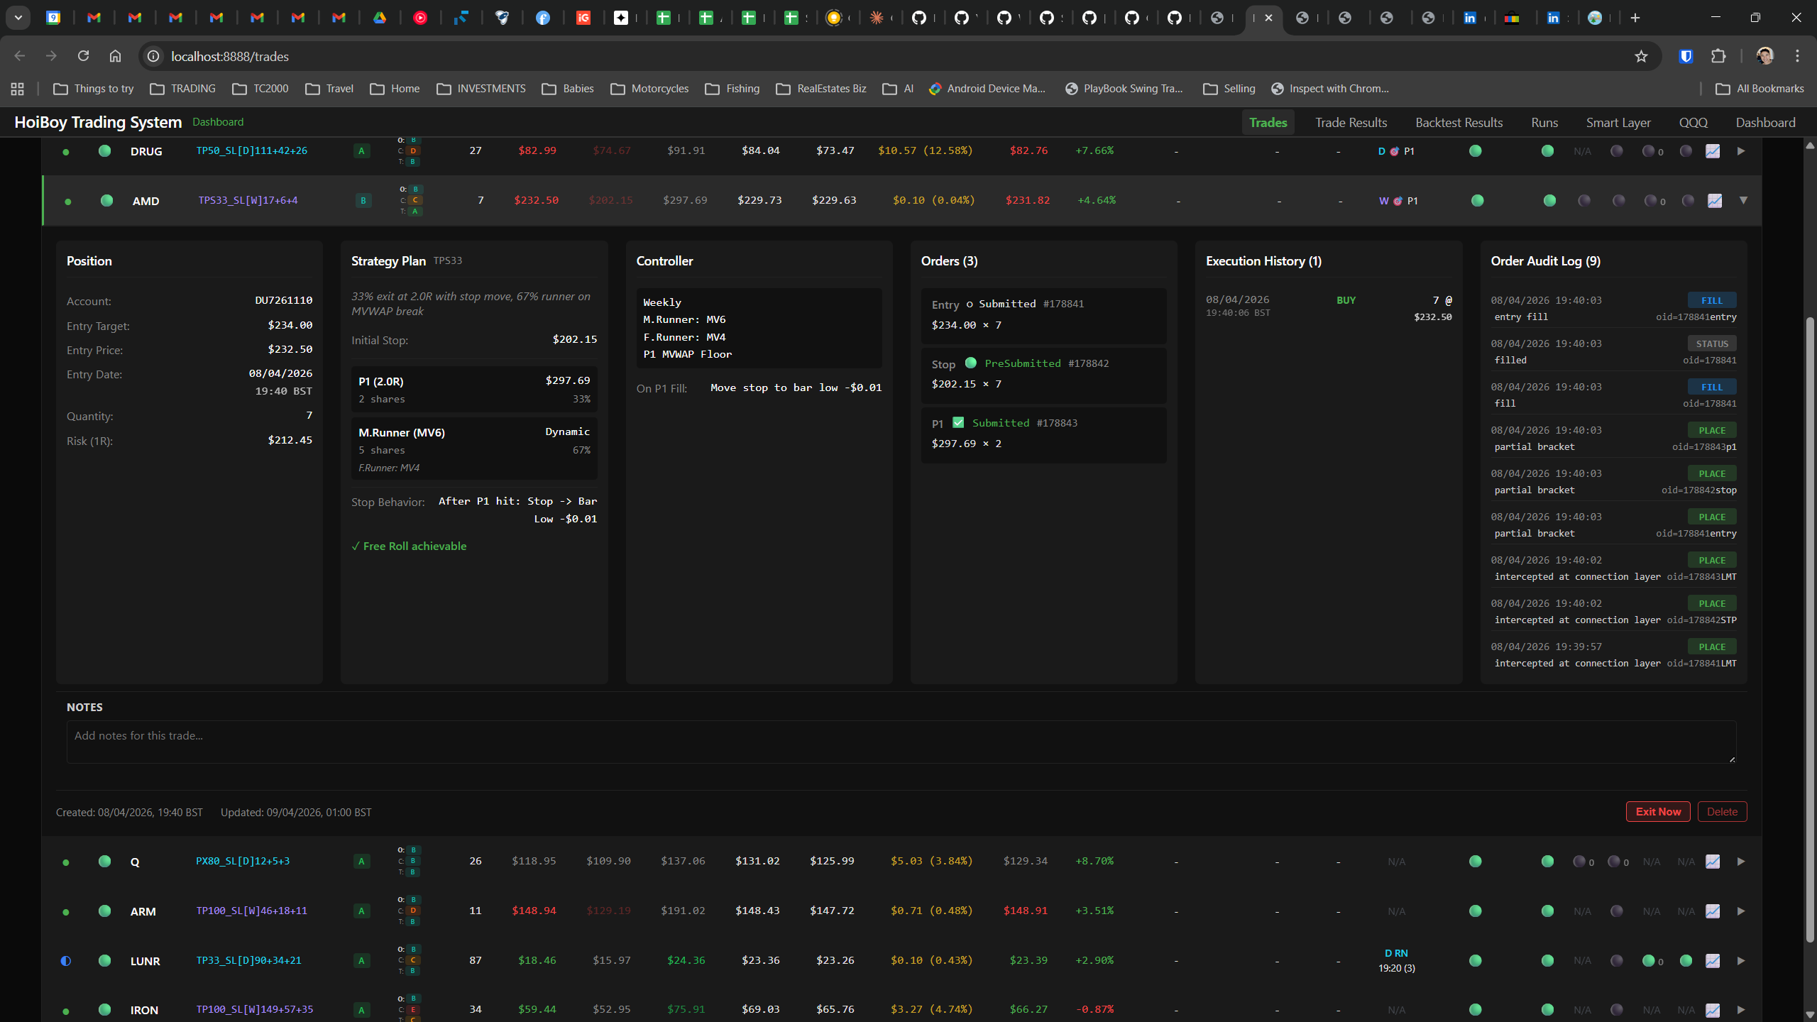Click the account value DU7261110

tap(283, 301)
